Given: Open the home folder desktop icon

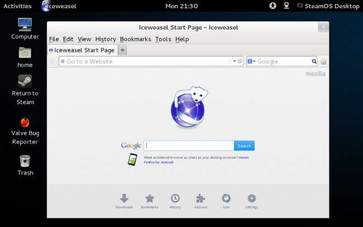Looking at the screenshot, I should pos(25,53).
